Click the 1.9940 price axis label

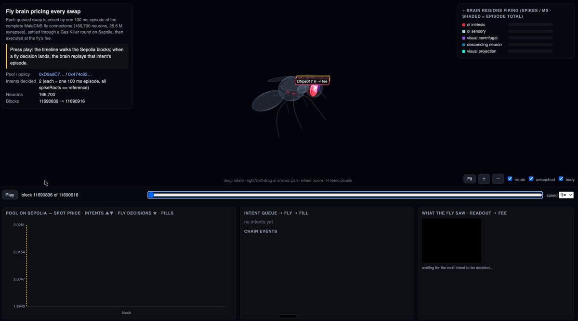pos(19,306)
